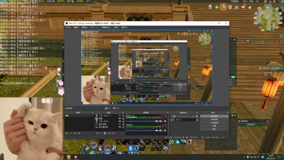Screen dimensions: 284x160
Task: Click the mixer panel vertical scrollbar
Action: tap(169, 125)
